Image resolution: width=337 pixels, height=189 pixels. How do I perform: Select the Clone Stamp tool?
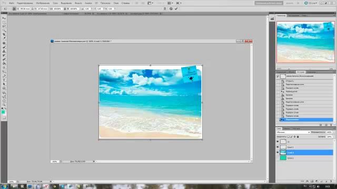[x=4, y=51]
